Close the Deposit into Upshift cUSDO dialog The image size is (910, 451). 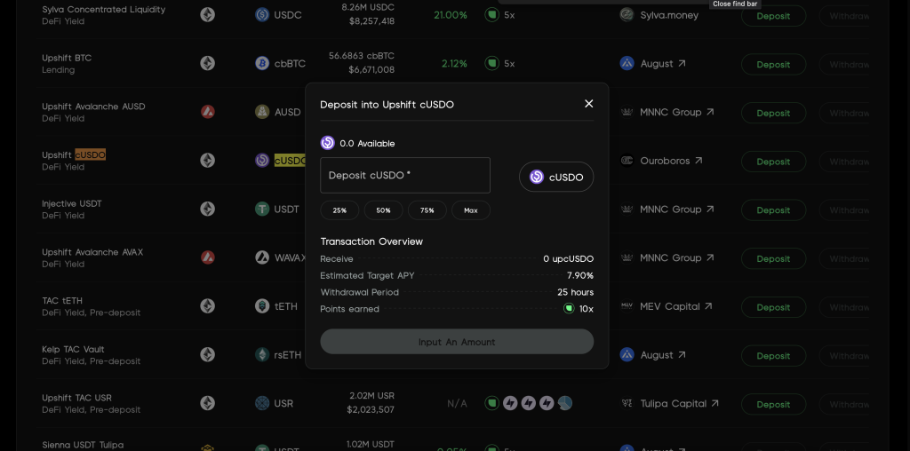coord(588,104)
